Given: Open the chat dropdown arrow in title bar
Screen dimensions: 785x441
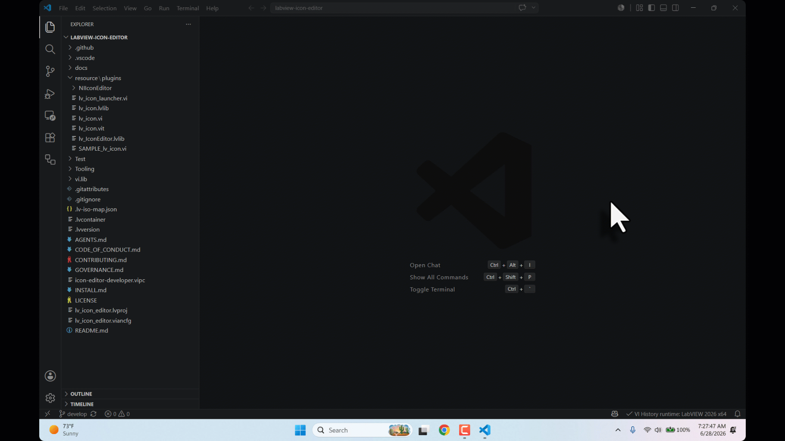Looking at the screenshot, I should point(534,8).
